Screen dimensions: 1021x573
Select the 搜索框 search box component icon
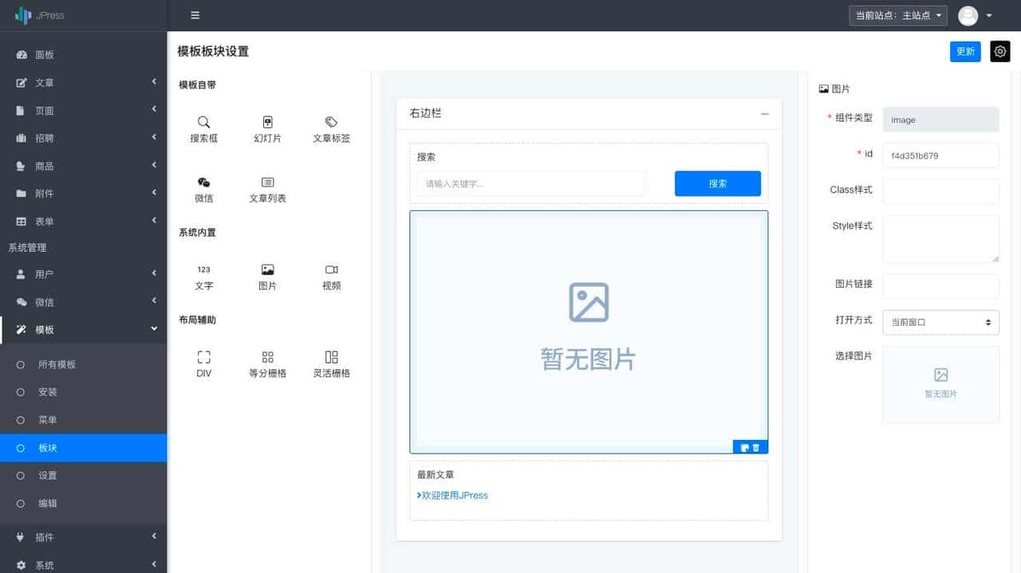203,128
